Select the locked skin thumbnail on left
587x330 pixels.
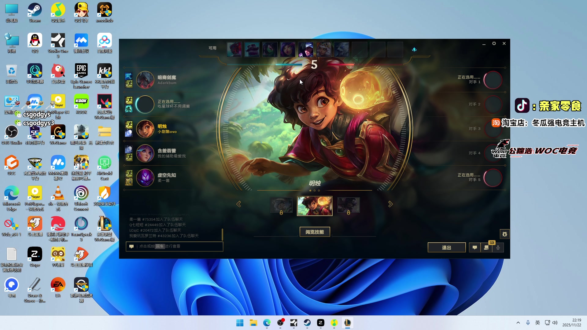(281, 205)
